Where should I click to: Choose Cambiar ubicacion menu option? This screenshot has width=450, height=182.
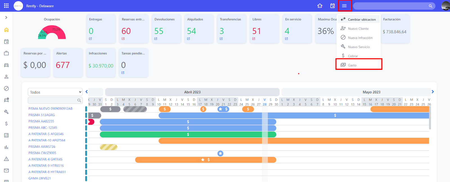click(361, 19)
